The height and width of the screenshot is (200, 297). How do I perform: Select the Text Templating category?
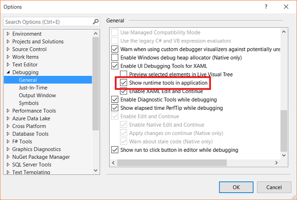31,172
